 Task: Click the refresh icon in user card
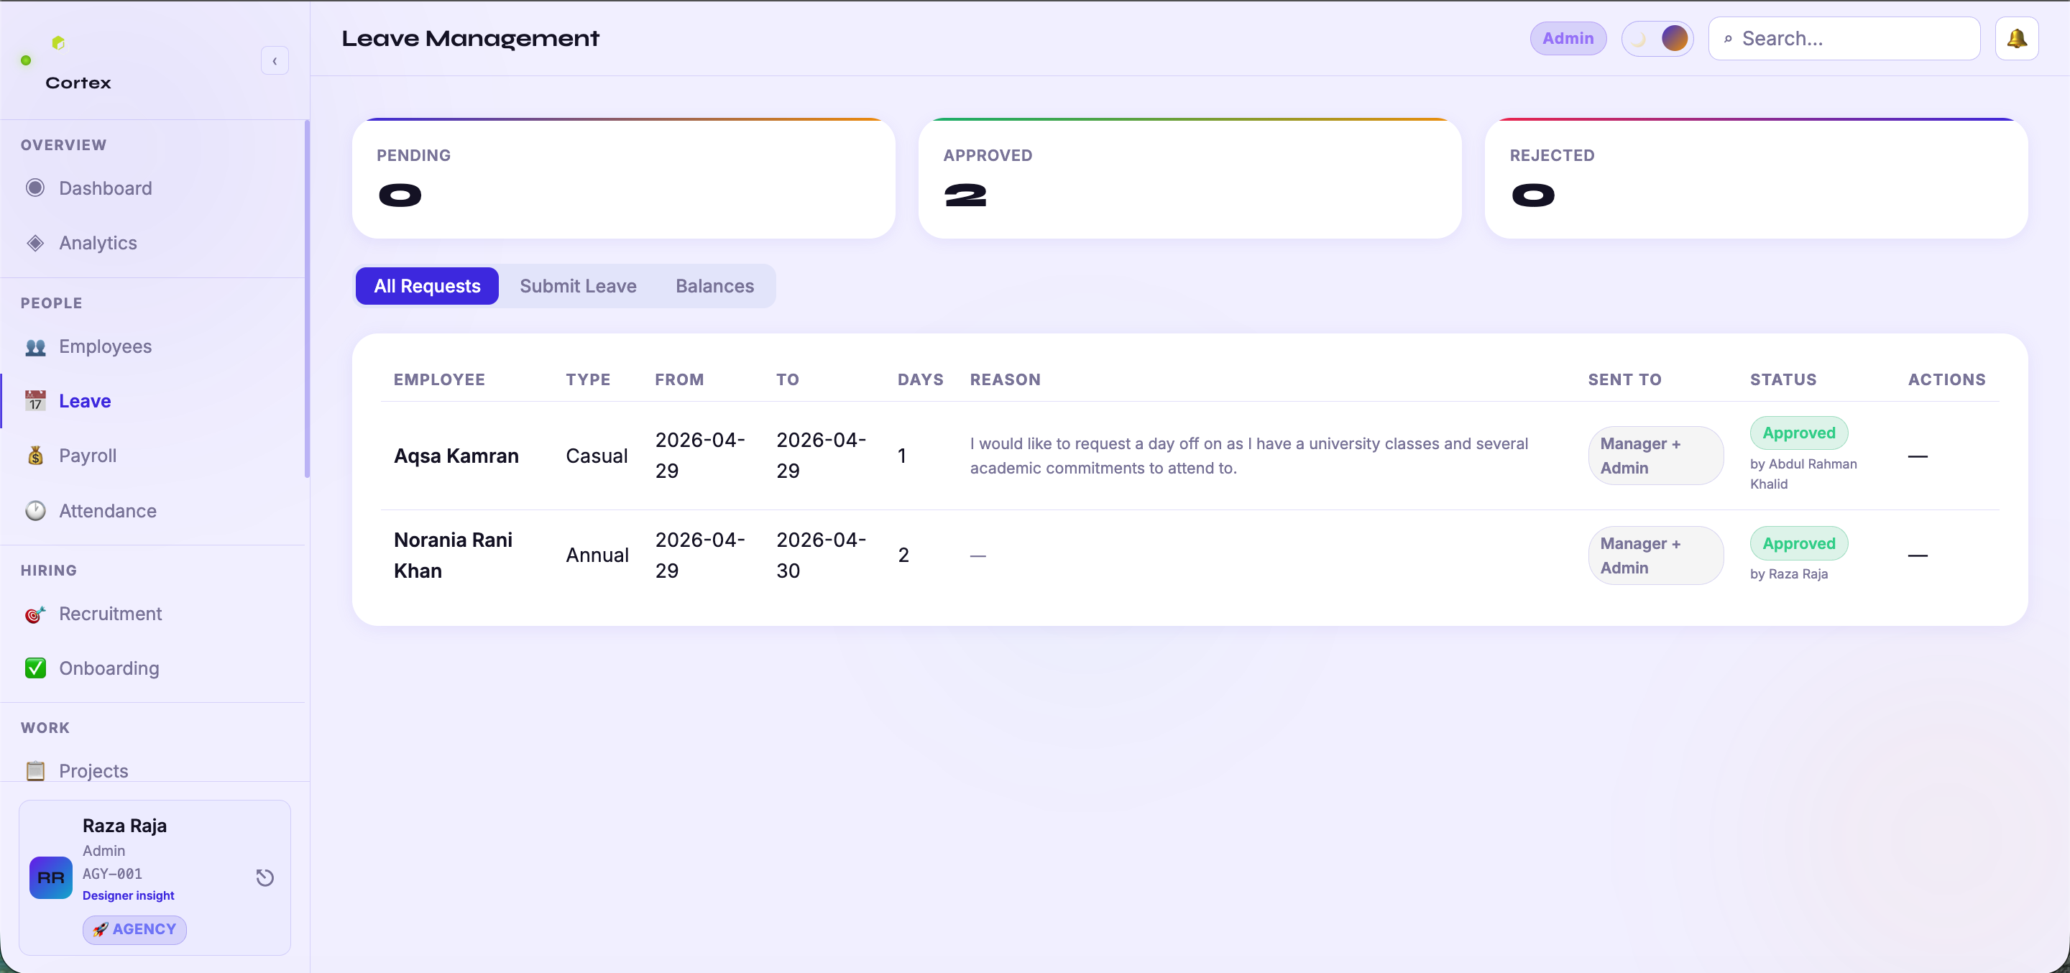coord(265,877)
